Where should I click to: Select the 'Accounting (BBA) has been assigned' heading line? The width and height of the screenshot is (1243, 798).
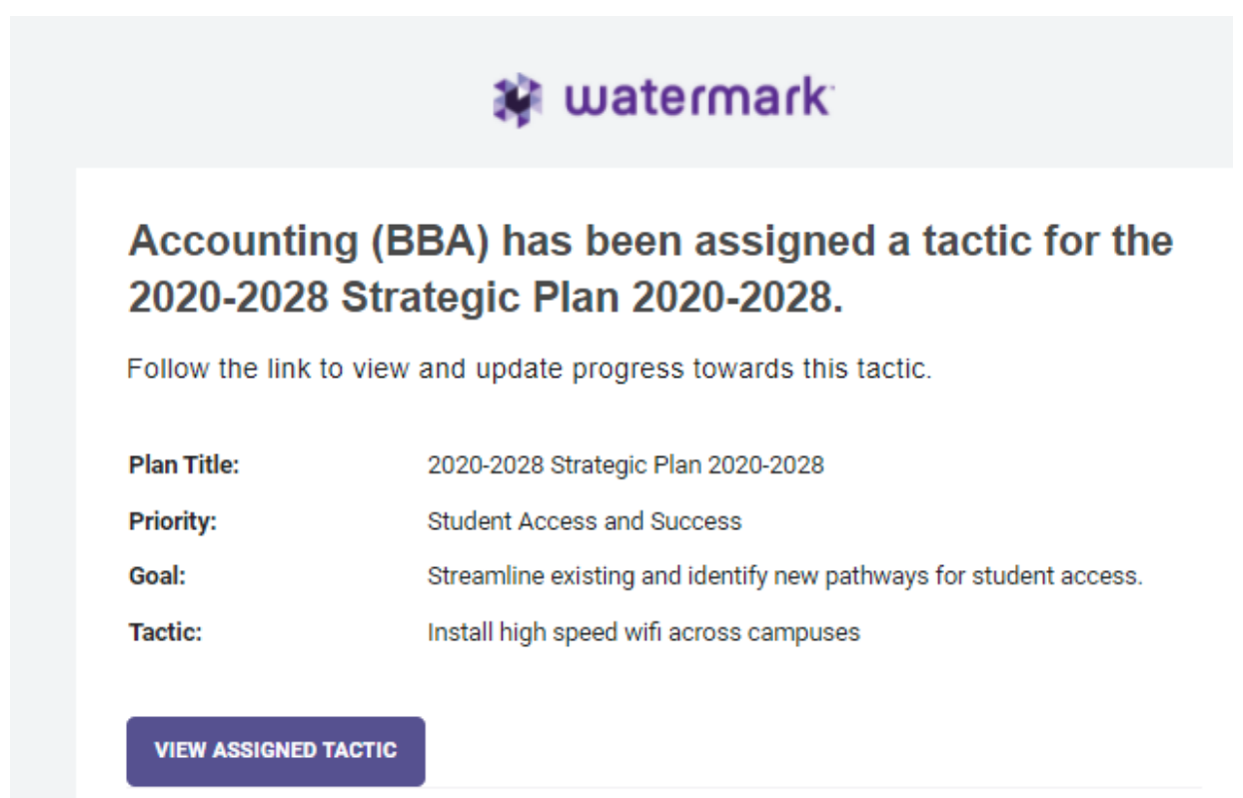(650, 242)
